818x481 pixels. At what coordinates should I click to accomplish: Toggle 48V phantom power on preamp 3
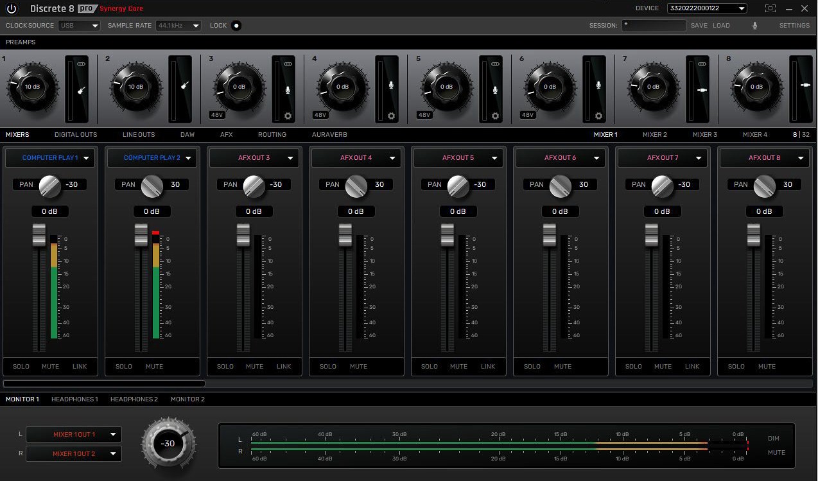(x=216, y=115)
